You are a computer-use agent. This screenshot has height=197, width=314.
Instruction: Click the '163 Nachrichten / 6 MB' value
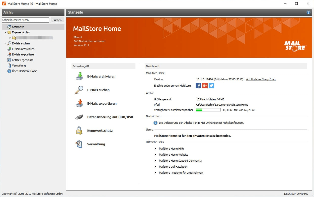pyautogui.click(x=210, y=99)
